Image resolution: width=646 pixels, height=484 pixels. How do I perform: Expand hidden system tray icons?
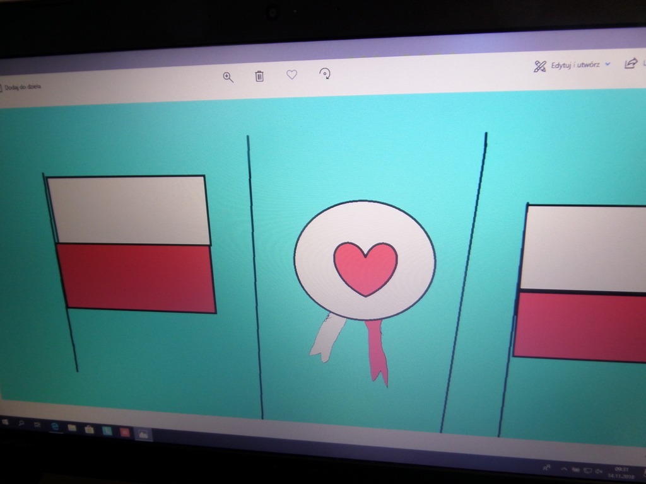coord(563,470)
